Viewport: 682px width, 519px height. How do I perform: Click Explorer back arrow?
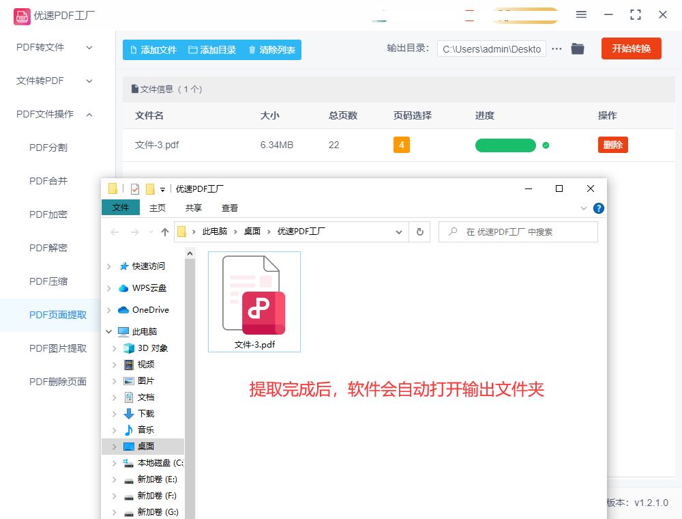pyautogui.click(x=115, y=232)
